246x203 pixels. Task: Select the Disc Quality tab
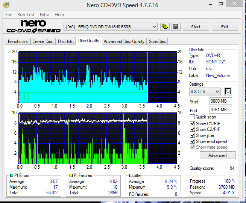click(89, 41)
